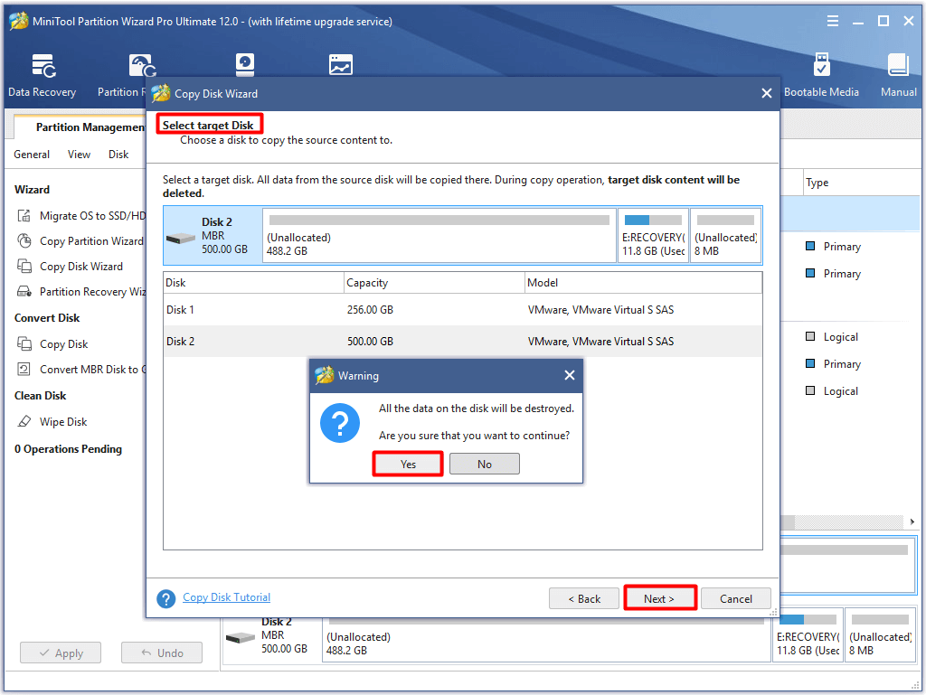This screenshot has width=926, height=695.
Task: Close the Warning dialog with X
Action: [x=570, y=375]
